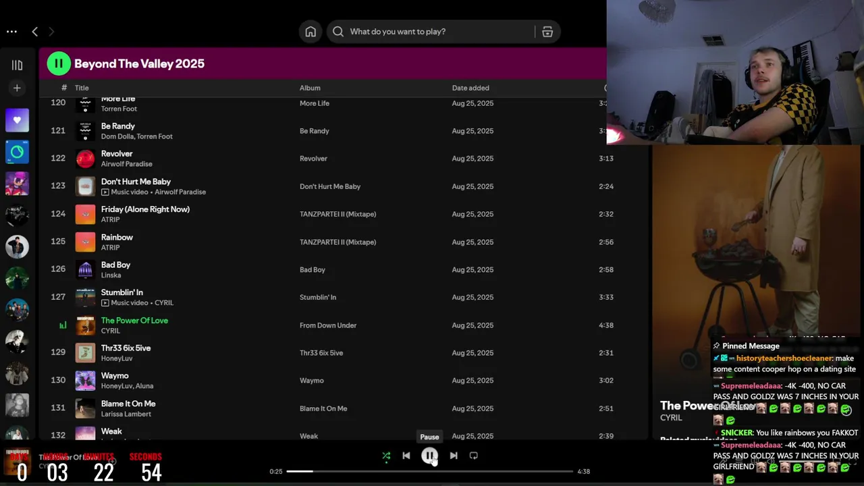Viewport: 864px width, 486px height.
Task: Open the Home page icon
Action: pos(310,32)
